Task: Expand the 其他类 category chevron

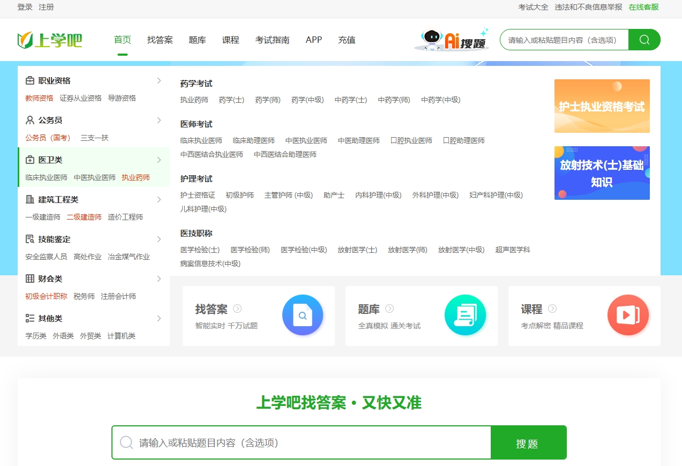Action: pyautogui.click(x=159, y=318)
